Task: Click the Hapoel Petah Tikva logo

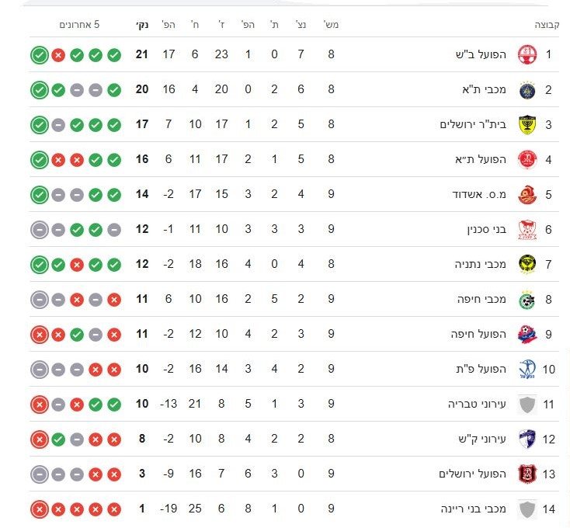Action: tap(527, 370)
